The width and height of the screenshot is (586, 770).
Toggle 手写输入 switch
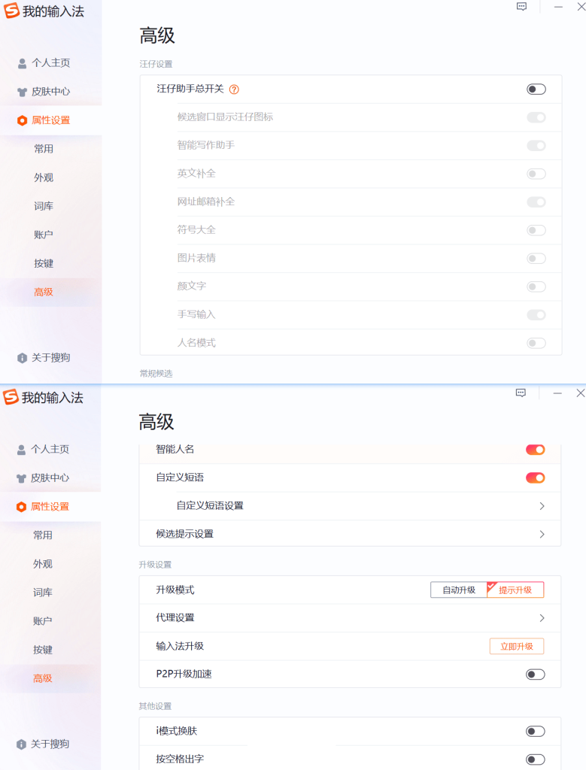click(536, 315)
